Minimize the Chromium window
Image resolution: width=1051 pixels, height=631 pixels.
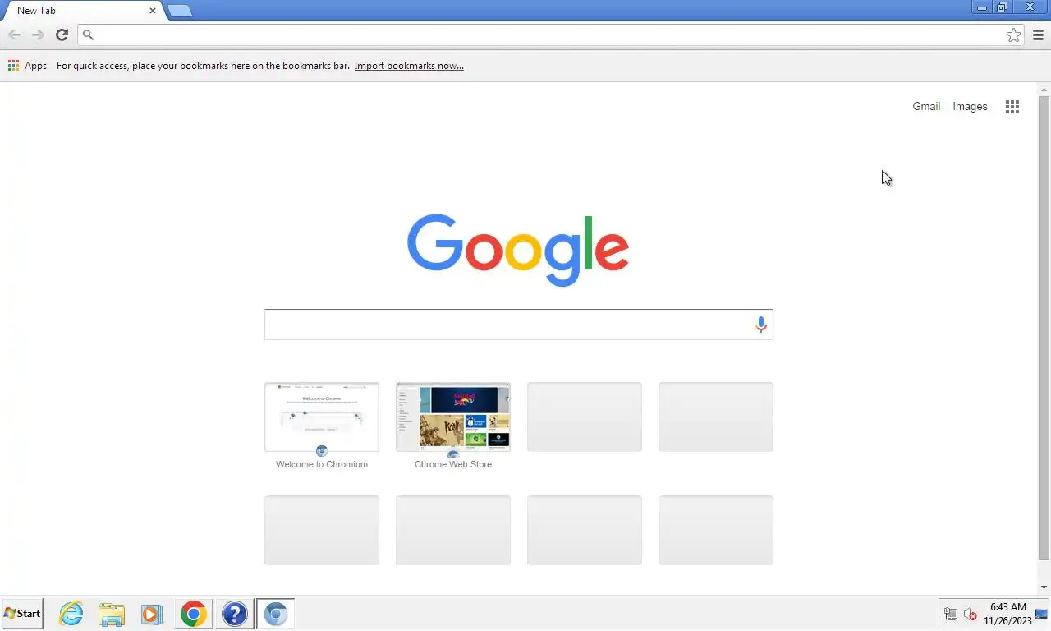pyautogui.click(x=981, y=7)
